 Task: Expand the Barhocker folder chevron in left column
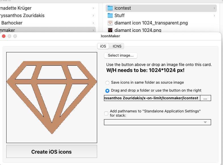93,23
